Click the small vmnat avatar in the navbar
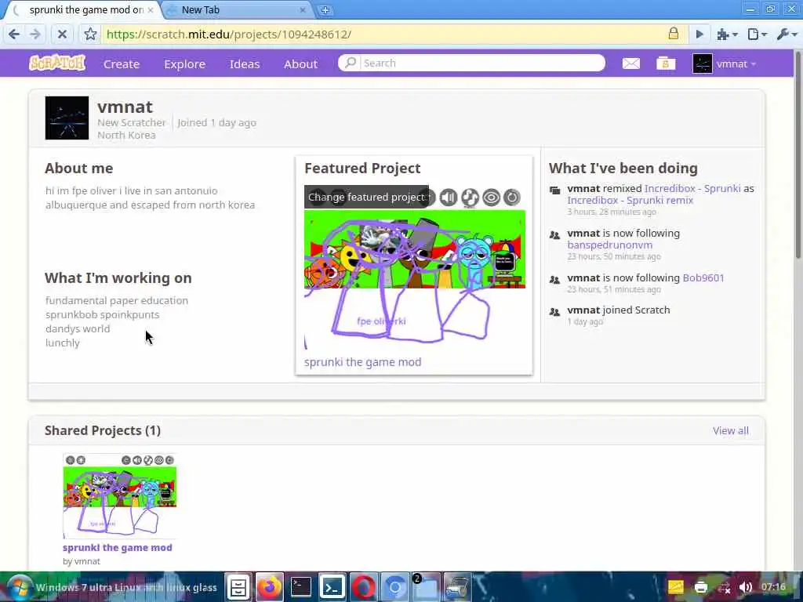803x602 pixels. pos(702,63)
